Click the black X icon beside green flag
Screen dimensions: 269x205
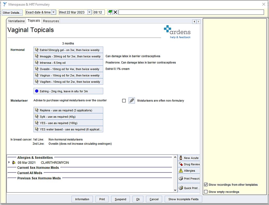click(x=115, y=12)
